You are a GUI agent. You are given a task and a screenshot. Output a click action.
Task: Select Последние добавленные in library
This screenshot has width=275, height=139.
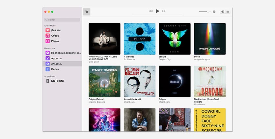(x=62, y=53)
